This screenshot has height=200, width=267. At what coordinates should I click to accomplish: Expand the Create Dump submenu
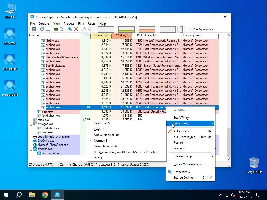click(190, 156)
